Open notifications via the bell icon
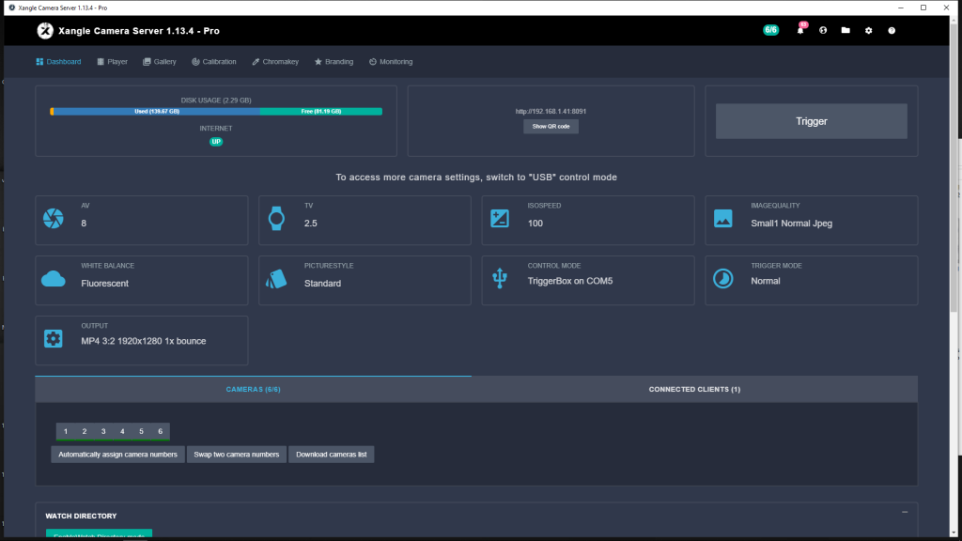The image size is (962, 541). pos(799,30)
